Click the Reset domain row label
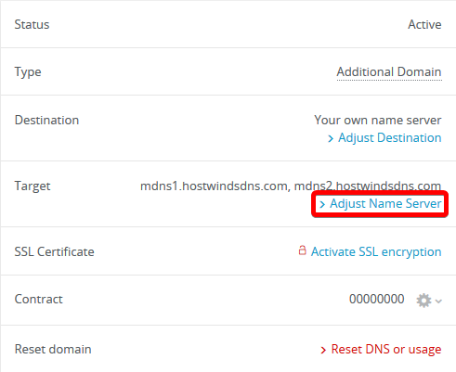 point(53,349)
